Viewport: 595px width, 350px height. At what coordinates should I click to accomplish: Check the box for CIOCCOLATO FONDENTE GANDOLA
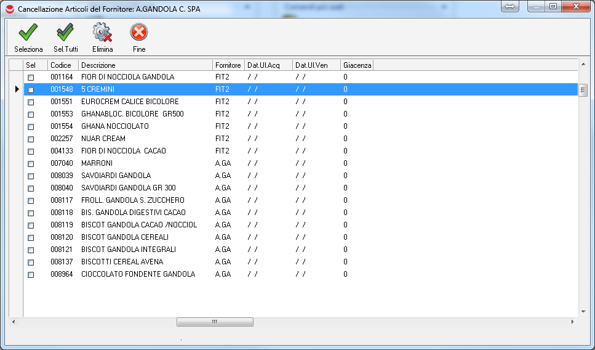pyautogui.click(x=31, y=275)
